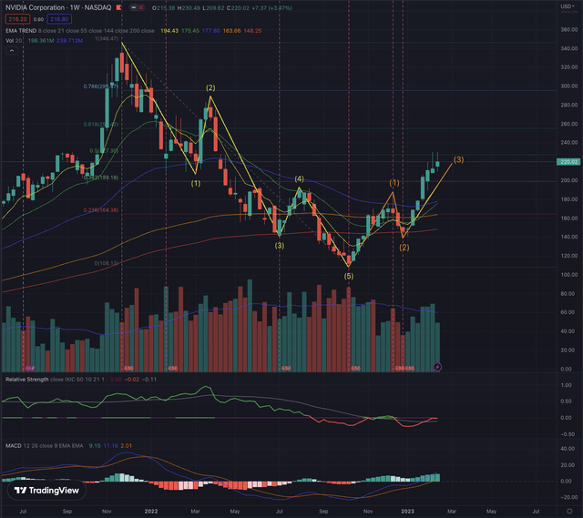This screenshot has height=518, width=583.
Task: Select the orange wave (2) label
Action: (x=404, y=247)
